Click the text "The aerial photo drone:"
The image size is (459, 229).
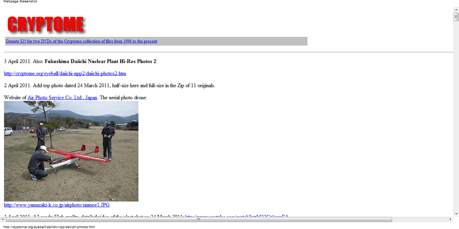click(123, 98)
